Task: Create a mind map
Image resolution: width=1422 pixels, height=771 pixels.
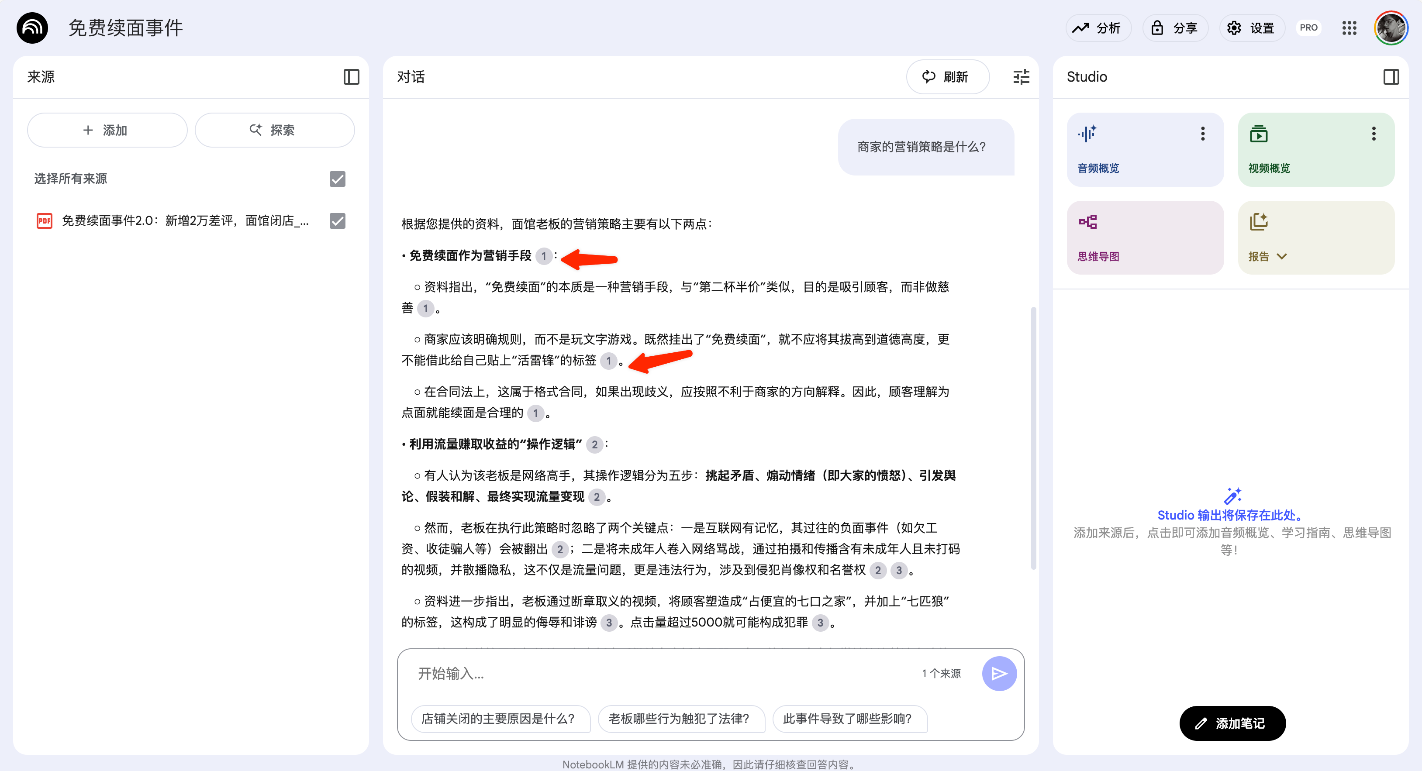Action: click(1145, 237)
